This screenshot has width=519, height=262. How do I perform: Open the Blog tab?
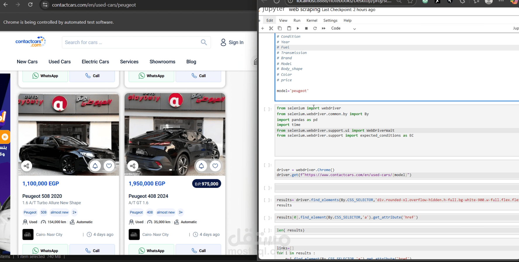[191, 62]
